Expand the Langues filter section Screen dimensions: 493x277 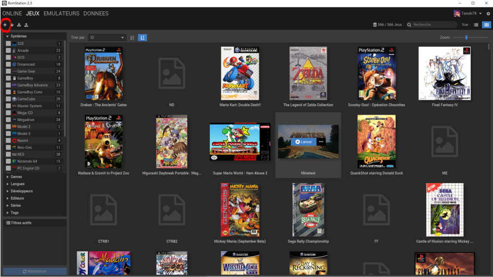pyautogui.click(x=7, y=184)
